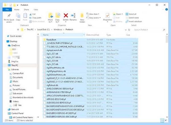Select Control Panel in navigation pane

[x=16, y=113]
